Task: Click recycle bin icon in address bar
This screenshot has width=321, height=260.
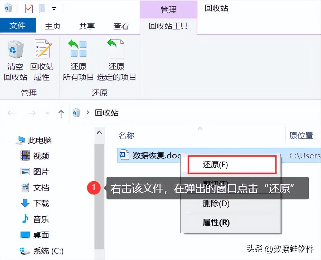Action: 76,113
